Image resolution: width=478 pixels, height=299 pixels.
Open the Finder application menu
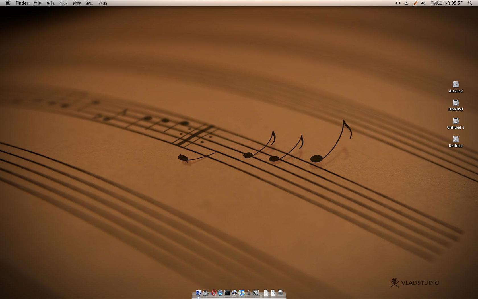point(22,3)
